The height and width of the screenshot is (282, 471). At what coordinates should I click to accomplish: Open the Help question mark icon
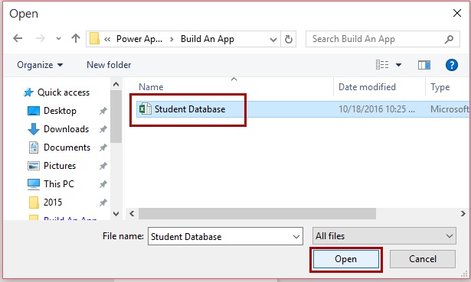(452, 65)
